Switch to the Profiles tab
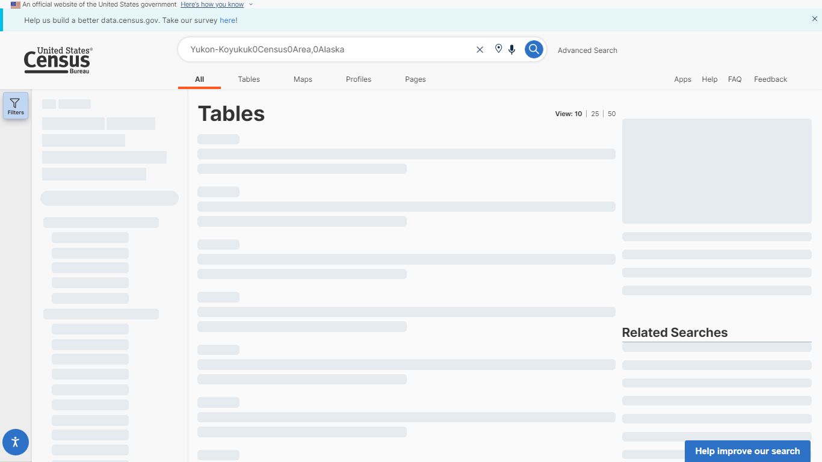This screenshot has width=822, height=462. [359, 79]
